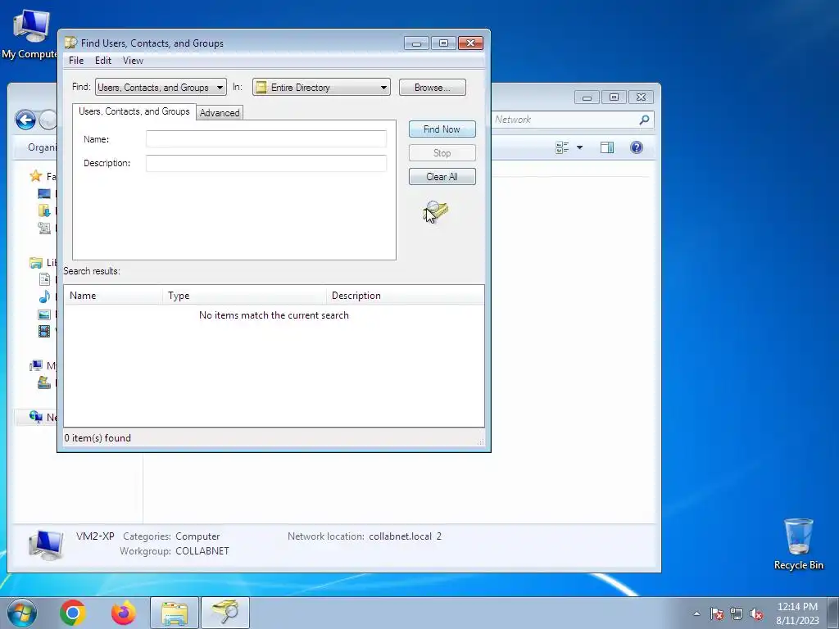Click Find Now to search

pos(442,129)
